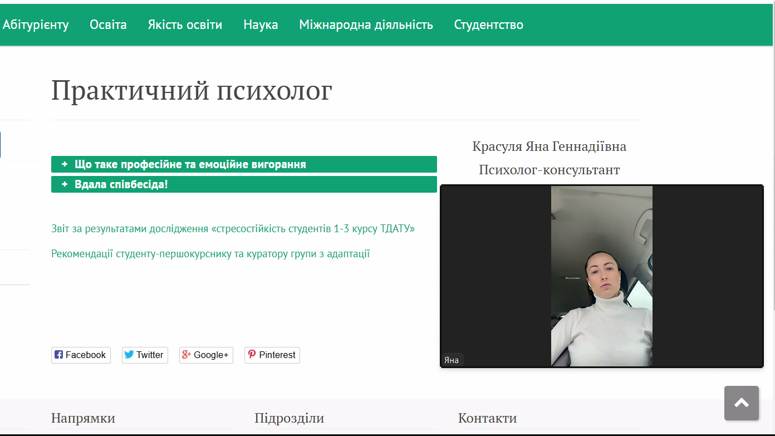Image resolution: width=775 pixels, height=436 pixels.
Task: Open the Абітурієнту menu
Action: (x=36, y=25)
